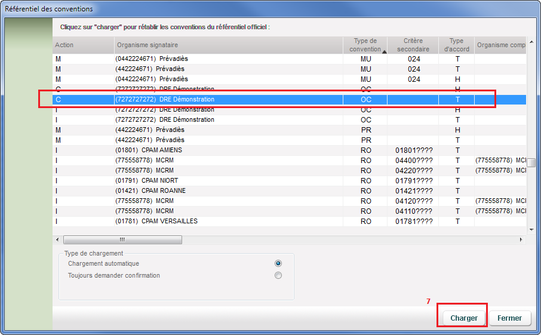Sort by the Organisme signataire column header

coord(228,45)
